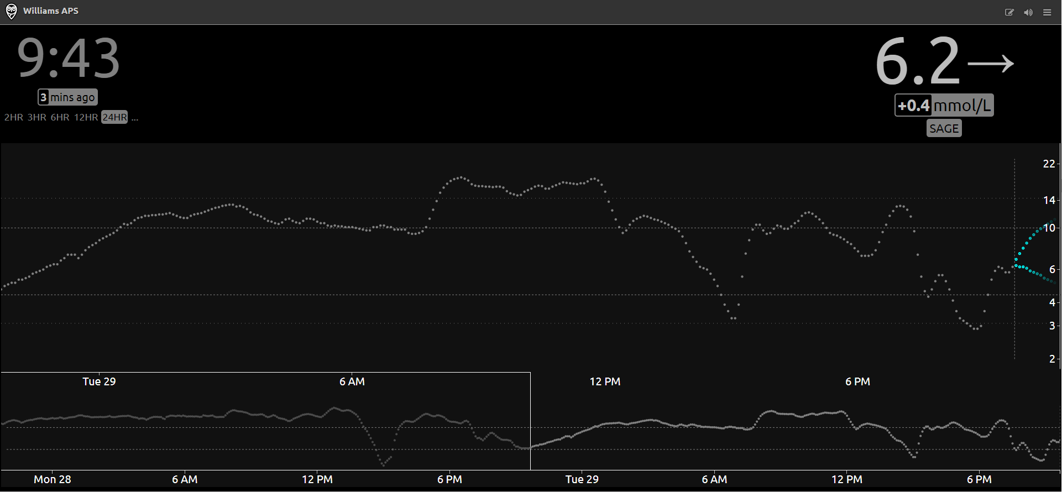Image resolution: width=1062 pixels, height=492 pixels.
Task: Click the '3 mins ago' status pill
Action: [67, 97]
